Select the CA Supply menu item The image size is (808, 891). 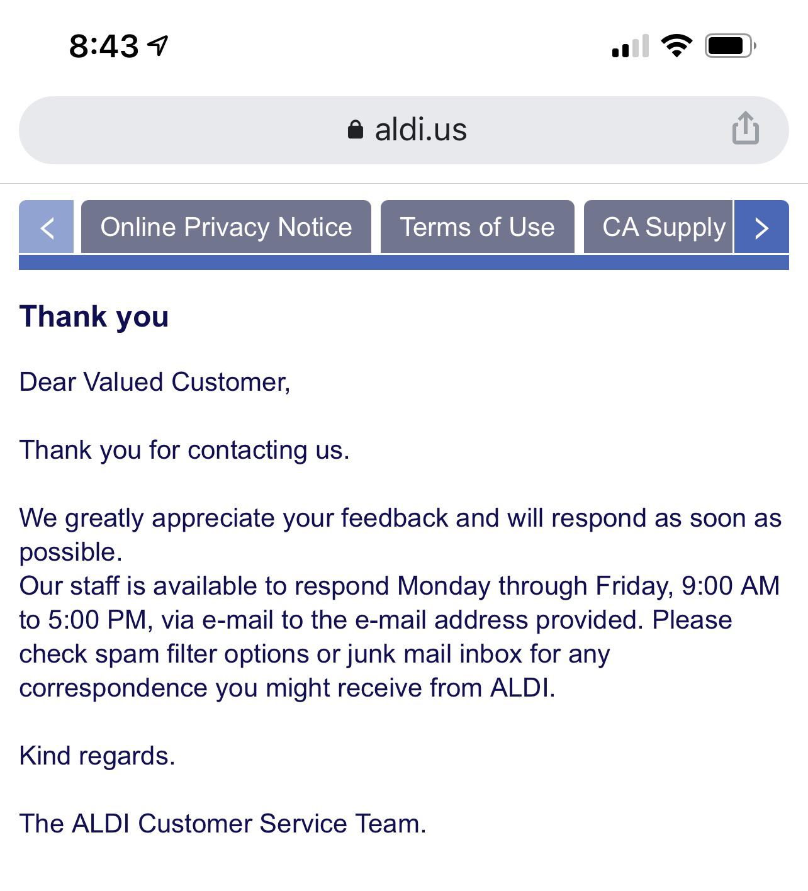pos(664,227)
